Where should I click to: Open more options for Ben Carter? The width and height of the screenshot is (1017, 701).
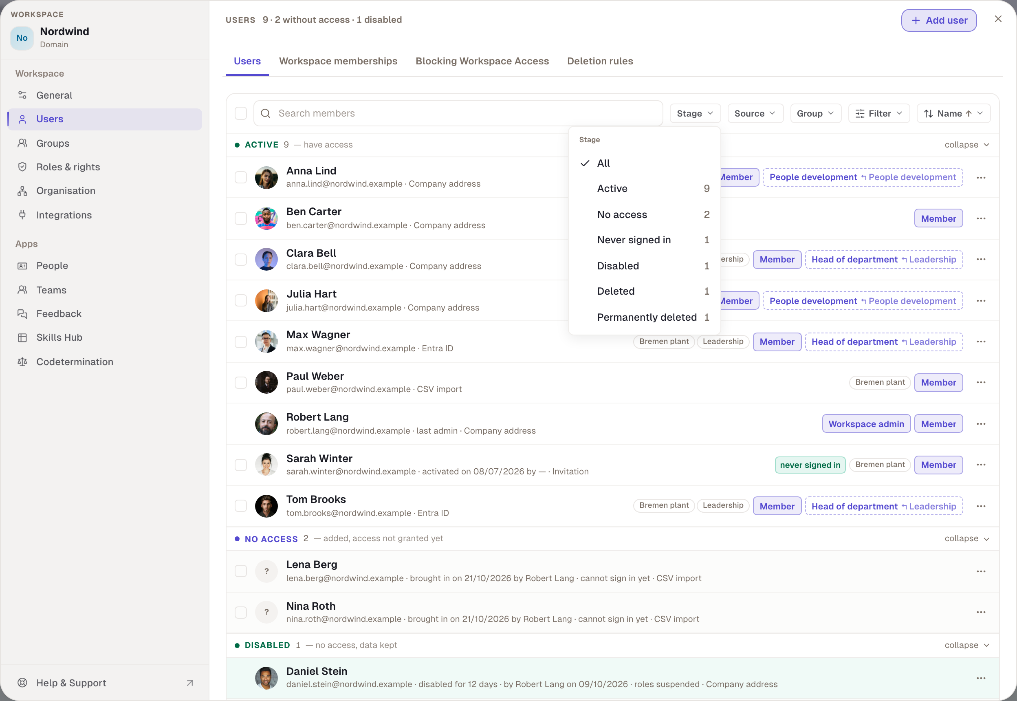(x=981, y=218)
